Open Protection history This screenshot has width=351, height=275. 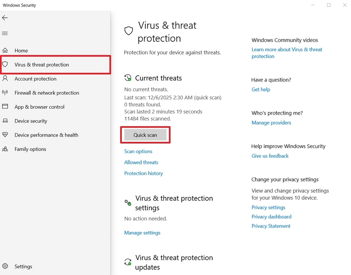pyautogui.click(x=144, y=173)
